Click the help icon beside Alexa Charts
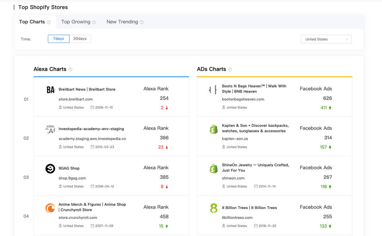382x236 pixels. pos(70,70)
